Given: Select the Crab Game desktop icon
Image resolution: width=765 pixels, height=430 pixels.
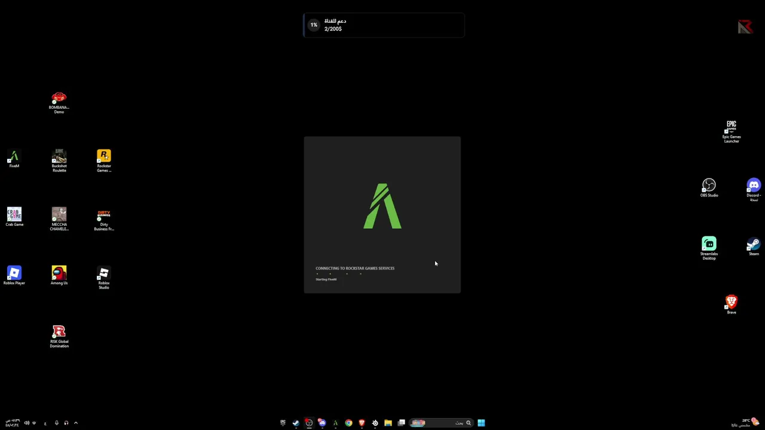Looking at the screenshot, I should [14, 217].
